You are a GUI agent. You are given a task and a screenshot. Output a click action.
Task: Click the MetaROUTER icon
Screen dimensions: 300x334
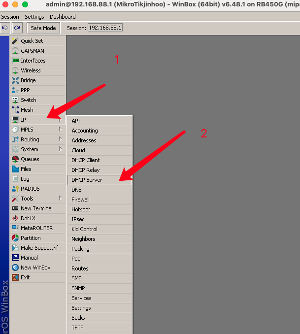(15, 228)
